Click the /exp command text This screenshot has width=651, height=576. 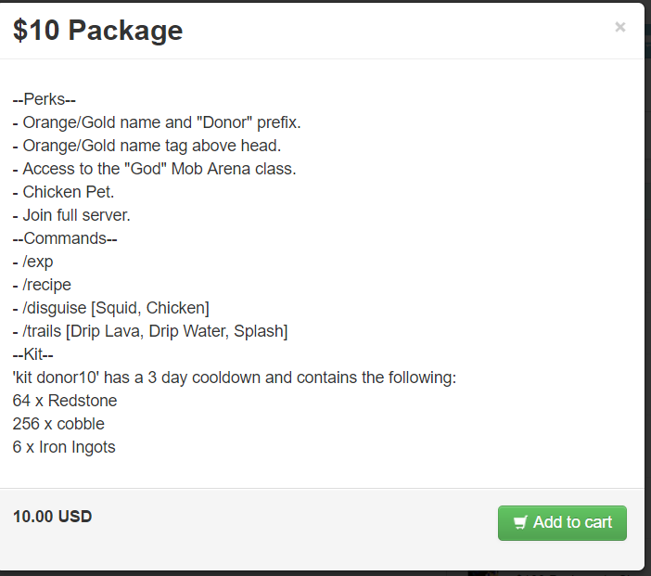point(33,262)
